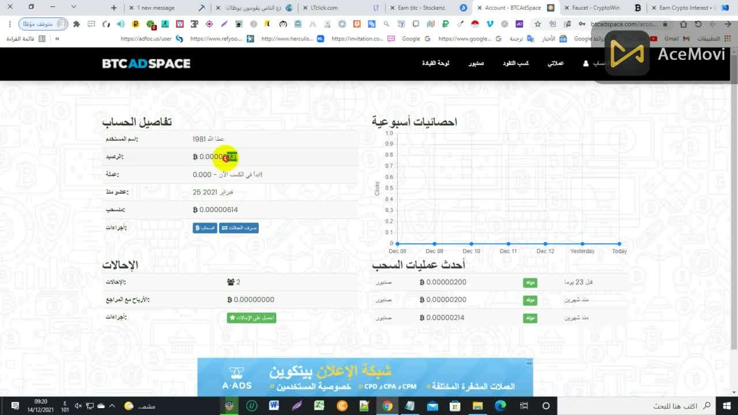The width and height of the screenshot is (738, 415).
Task: Open the Chrome three-dot menu
Action: coord(11,25)
